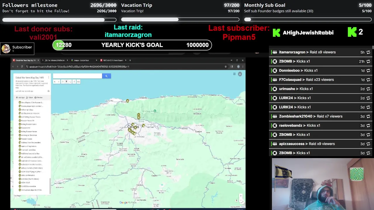Screen dimensions: 374x210
Task: Click Add layer in map panel
Action: tap(20, 97)
